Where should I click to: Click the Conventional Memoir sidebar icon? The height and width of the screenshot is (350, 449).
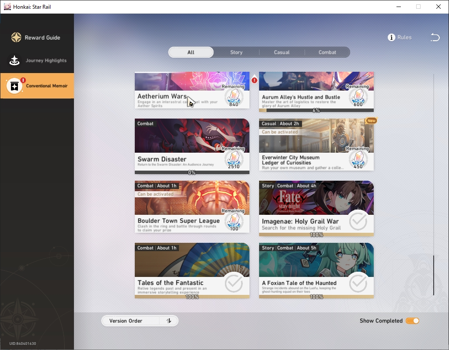[14, 86]
